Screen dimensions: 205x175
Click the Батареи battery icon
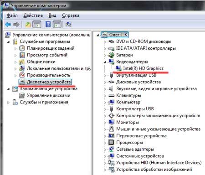111,55
